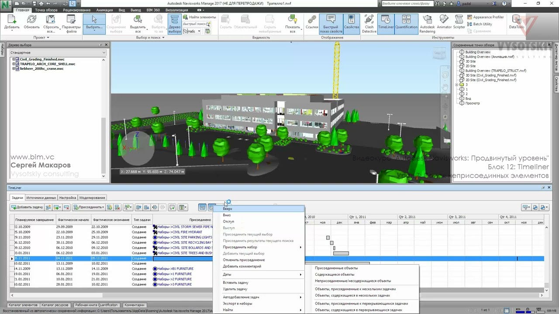Open the Каталог элементов bottom tab
559x314 pixels.
[x=23, y=305]
